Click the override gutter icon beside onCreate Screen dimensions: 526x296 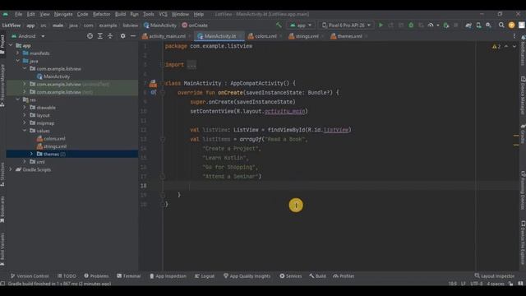154,92
